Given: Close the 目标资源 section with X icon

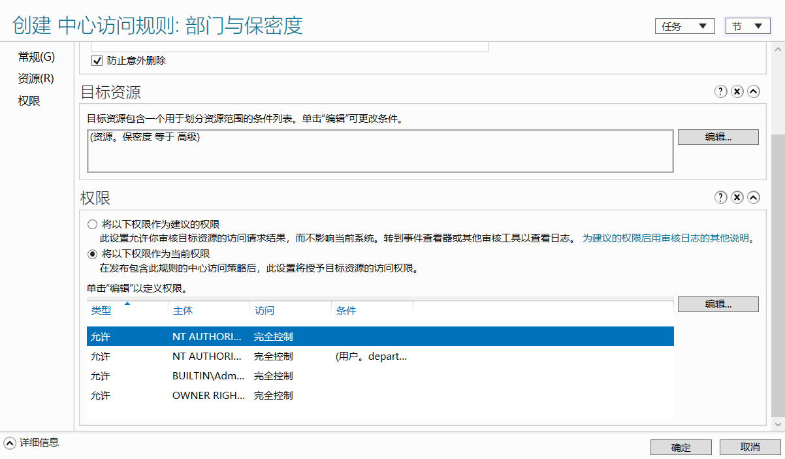Looking at the screenshot, I should 737,91.
